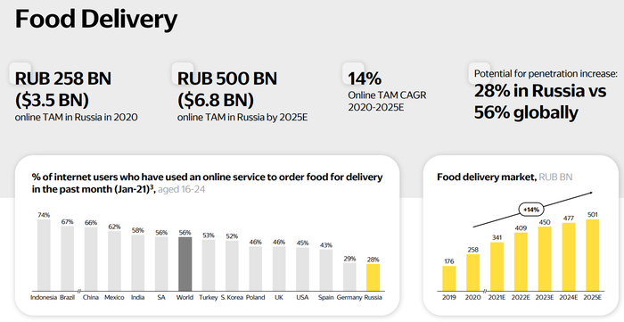Click the 2019 bar showing 176
Screen dimensions: 624x322
[x=449, y=278]
